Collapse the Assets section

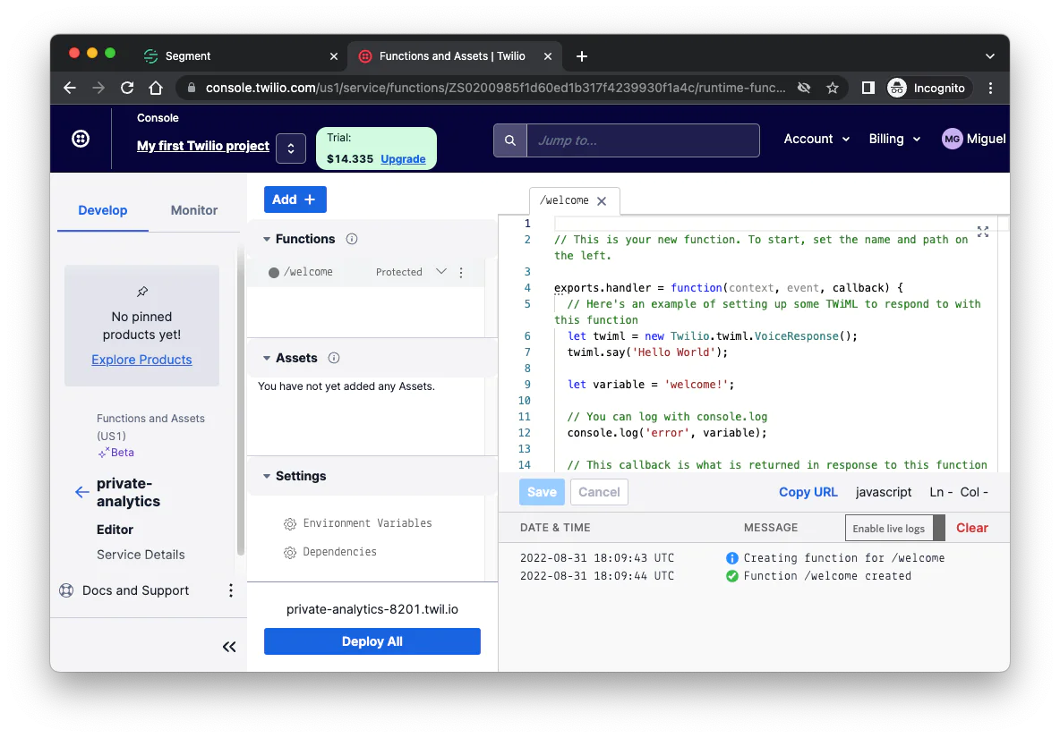[x=264, y=358]
